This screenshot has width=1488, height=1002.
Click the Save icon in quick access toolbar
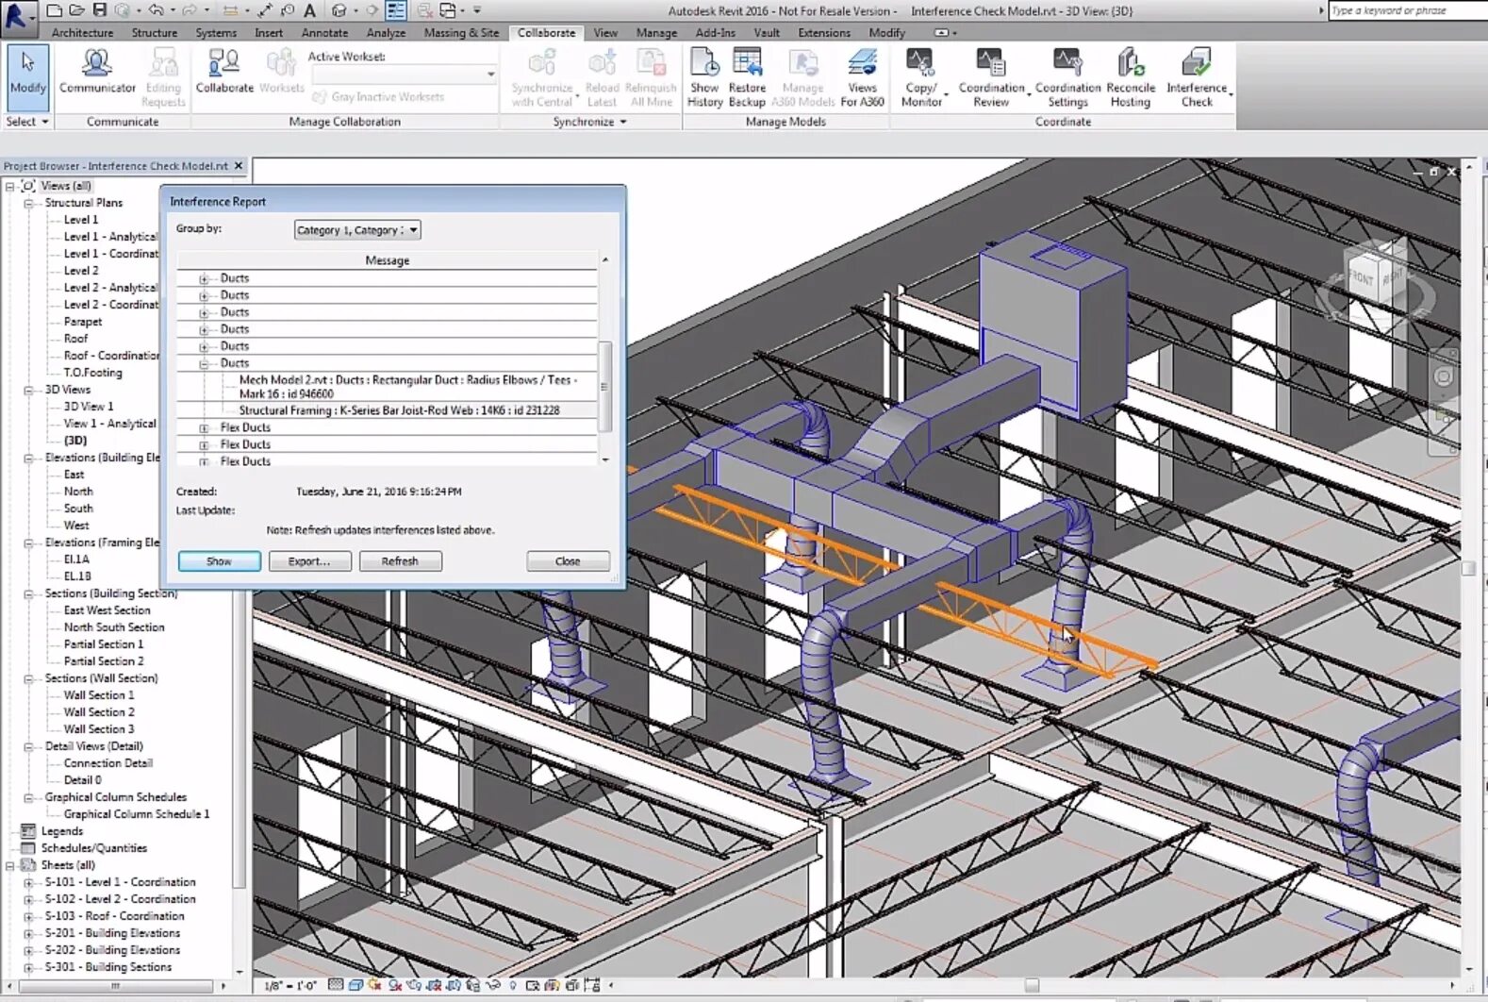(98, 10)
